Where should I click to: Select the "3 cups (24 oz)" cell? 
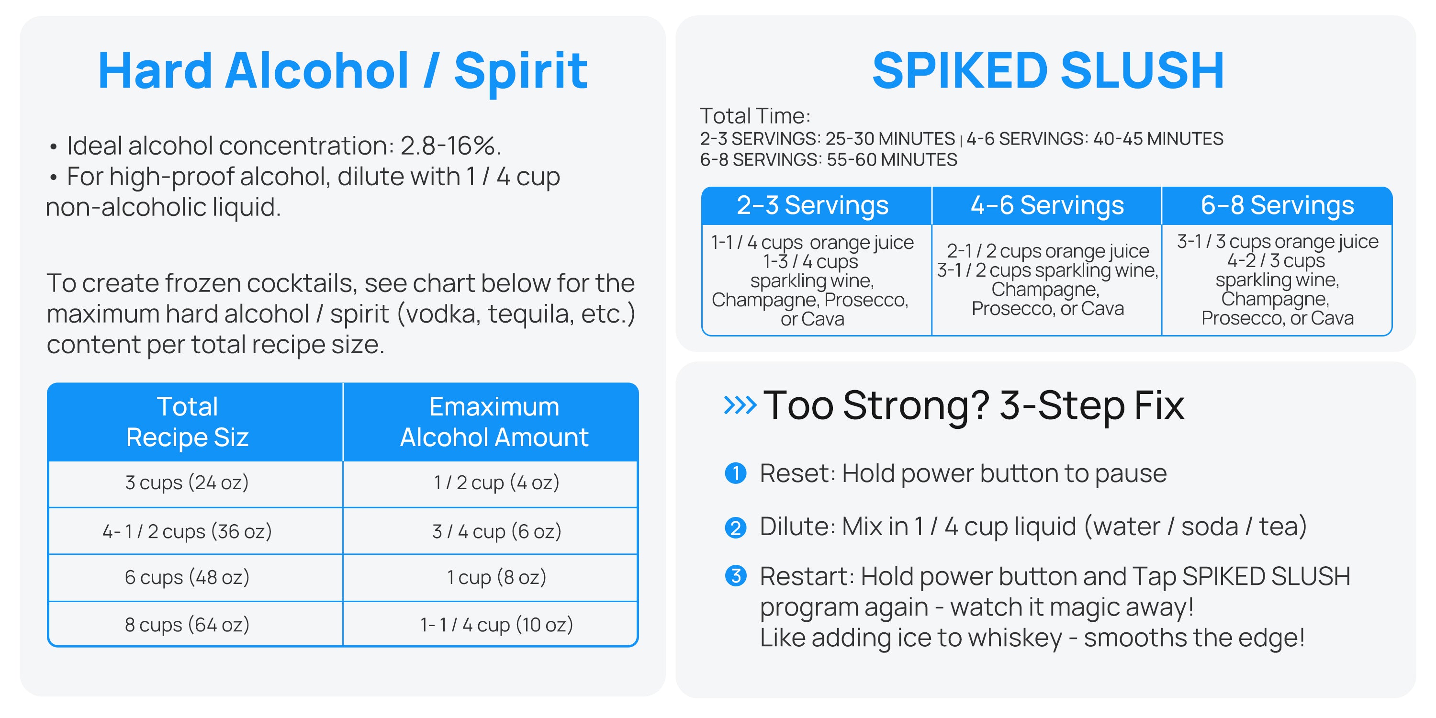187,482
